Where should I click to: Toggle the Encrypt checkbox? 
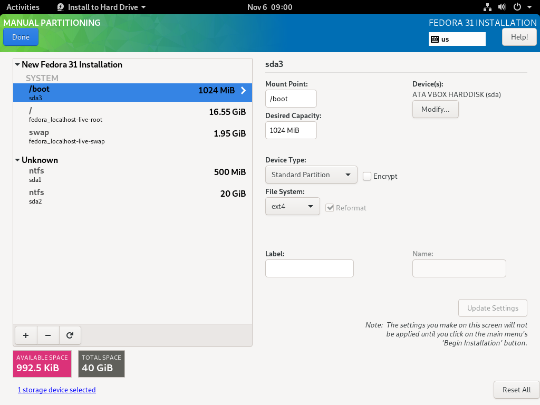(367, 176)
